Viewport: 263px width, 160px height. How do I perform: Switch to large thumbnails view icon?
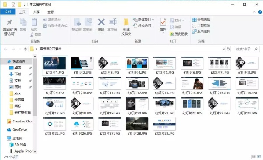click(x=259, y=156)
